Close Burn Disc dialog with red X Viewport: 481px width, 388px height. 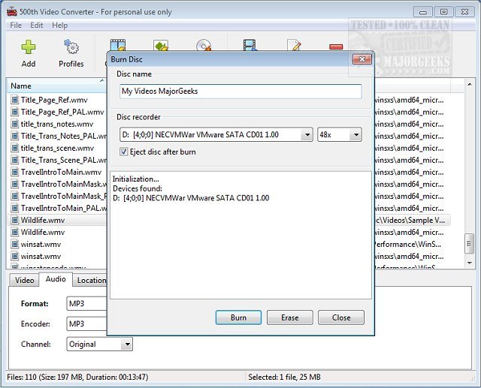362,59
